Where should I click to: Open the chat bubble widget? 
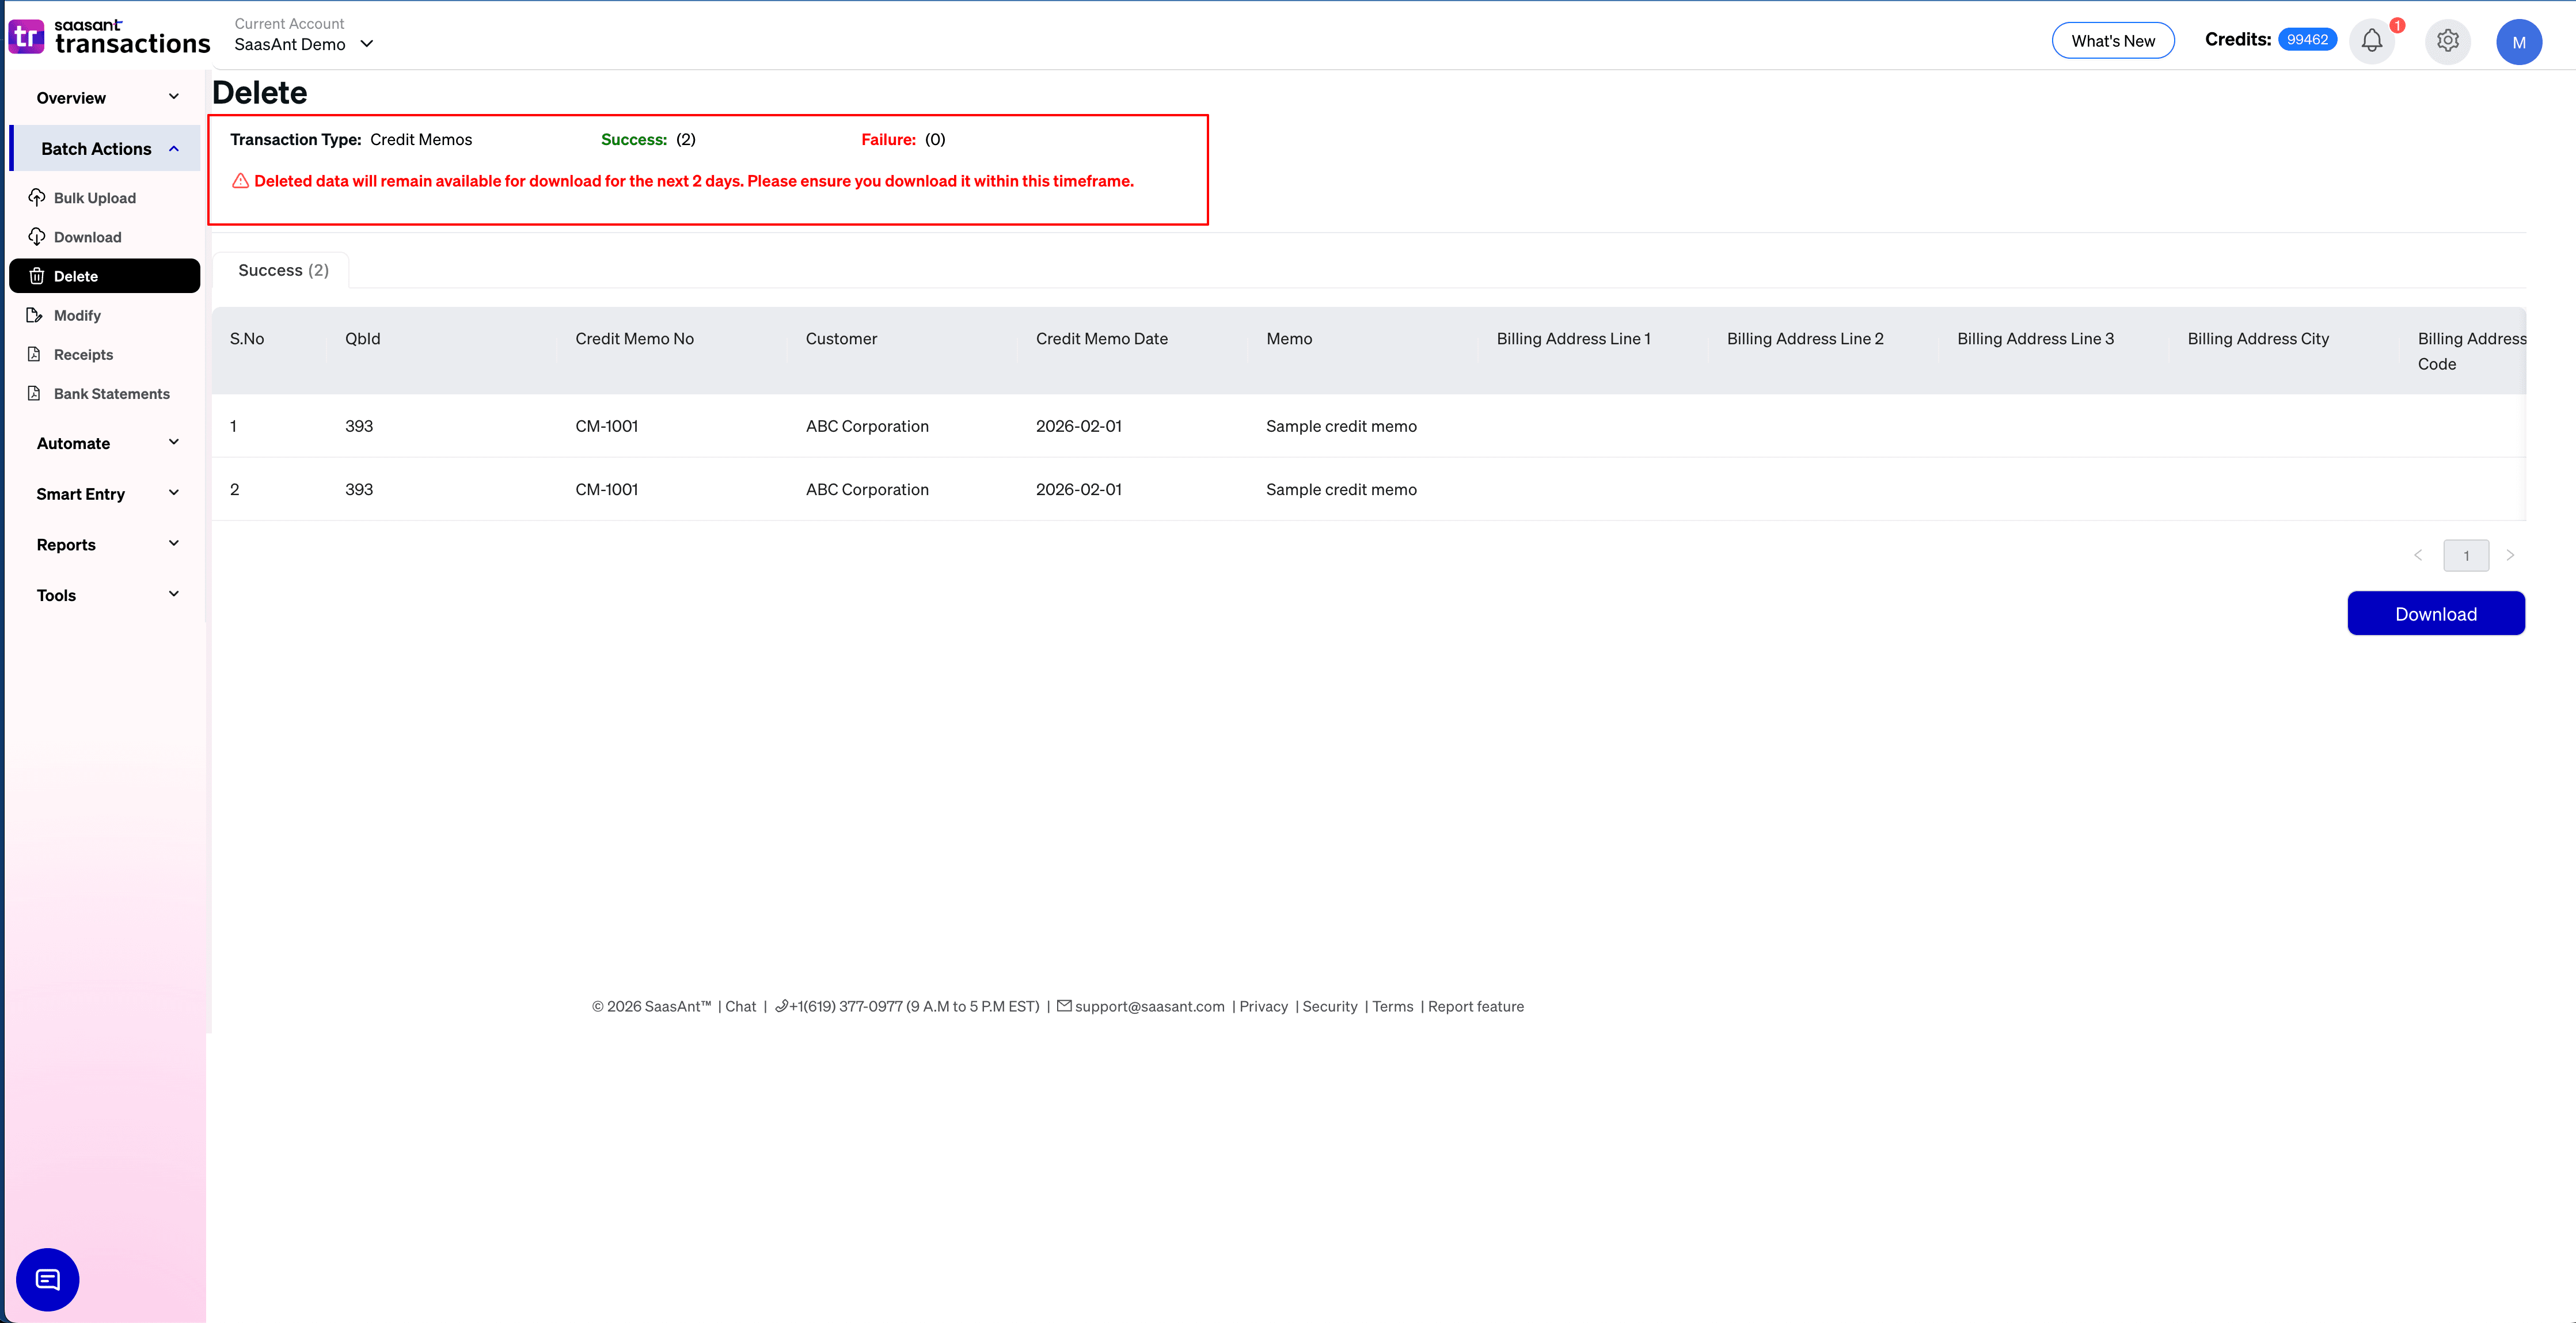point(47,1279)
